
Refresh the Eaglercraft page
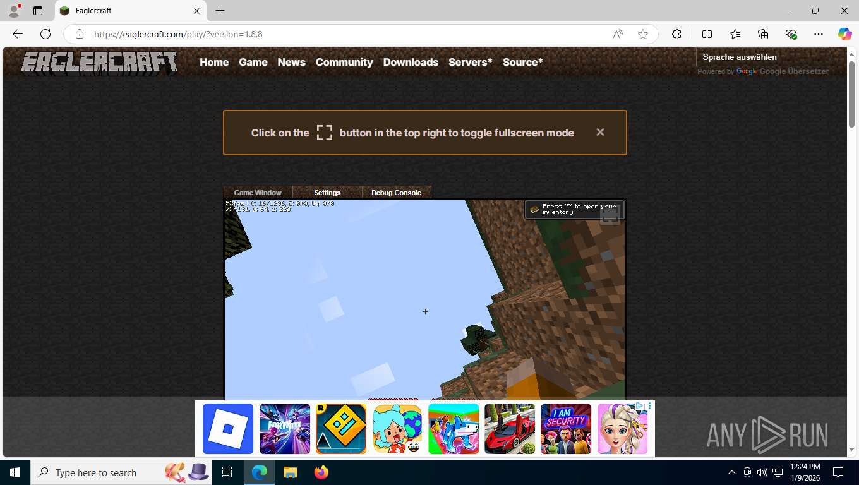tap(45, 34)
